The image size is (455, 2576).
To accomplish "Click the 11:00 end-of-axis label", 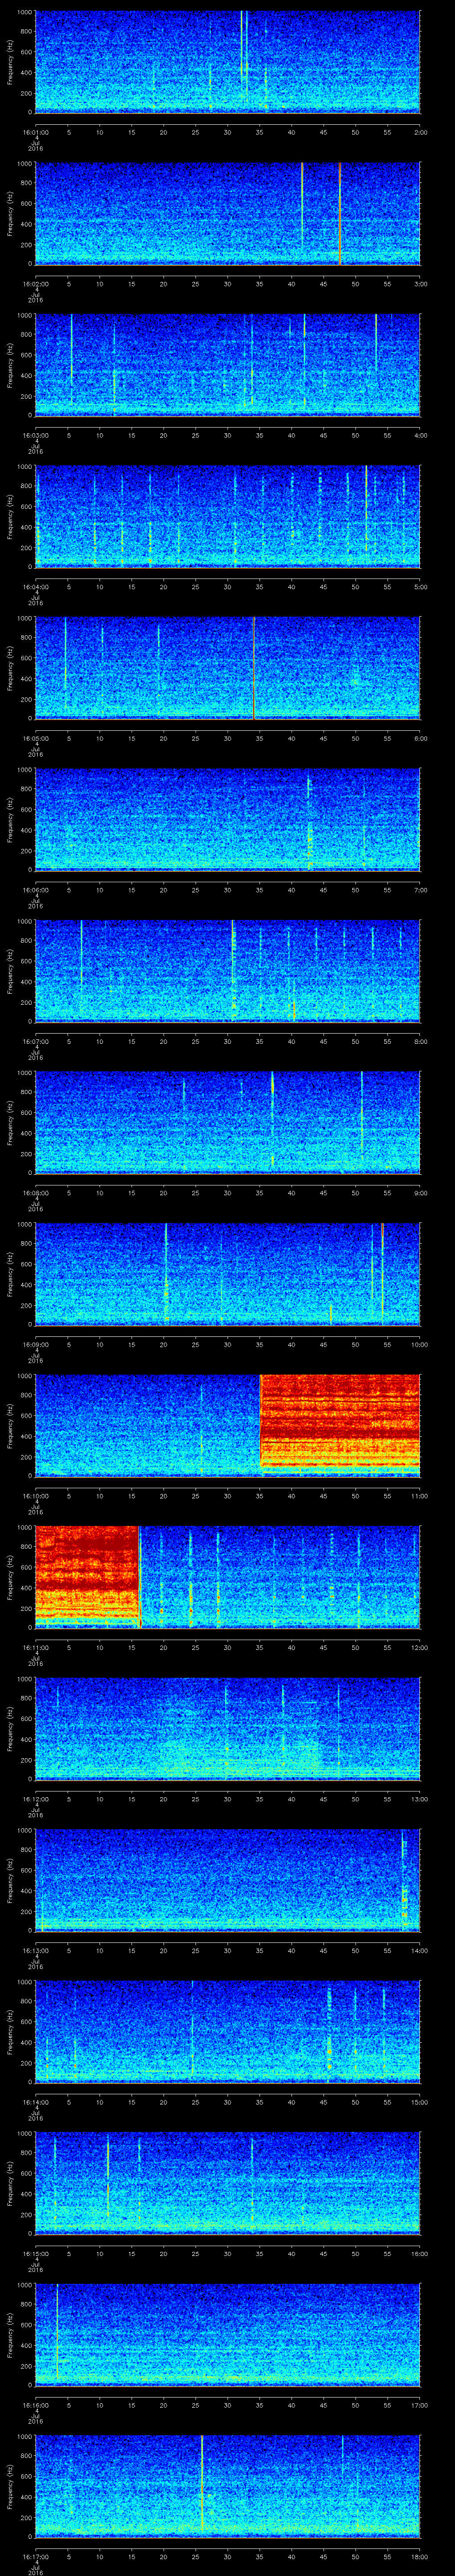I will (x=419, y=1496).
